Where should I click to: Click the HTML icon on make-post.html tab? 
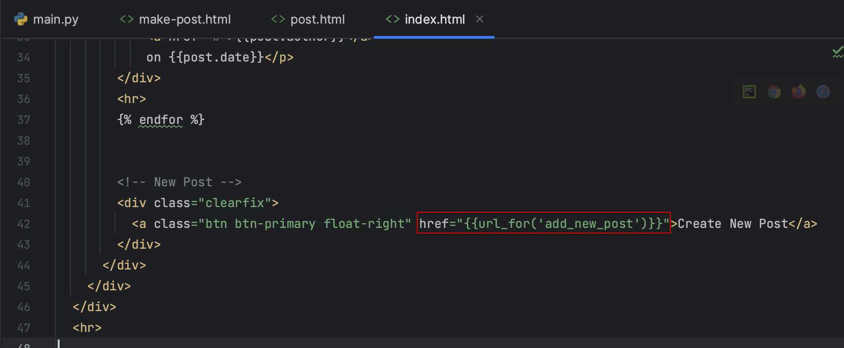pyautogui.click(x=126, y=19)
